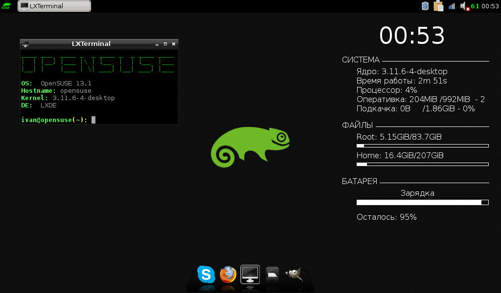Click the network signal bars tray icon
501x293 pixels.
coord(452,6)
